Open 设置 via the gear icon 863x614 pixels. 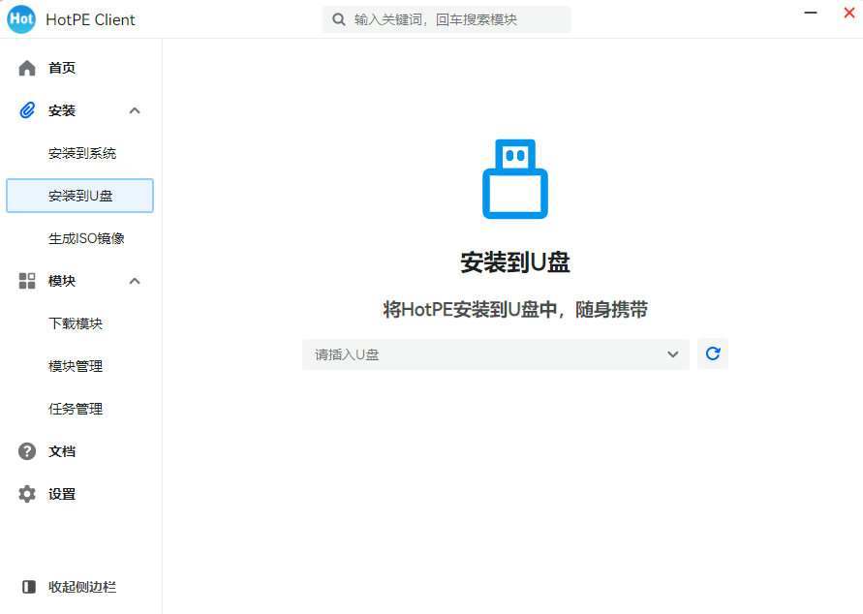(27, 494)
